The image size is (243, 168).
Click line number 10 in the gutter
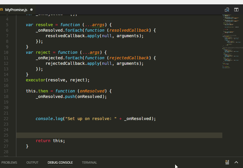click(6, 52)
